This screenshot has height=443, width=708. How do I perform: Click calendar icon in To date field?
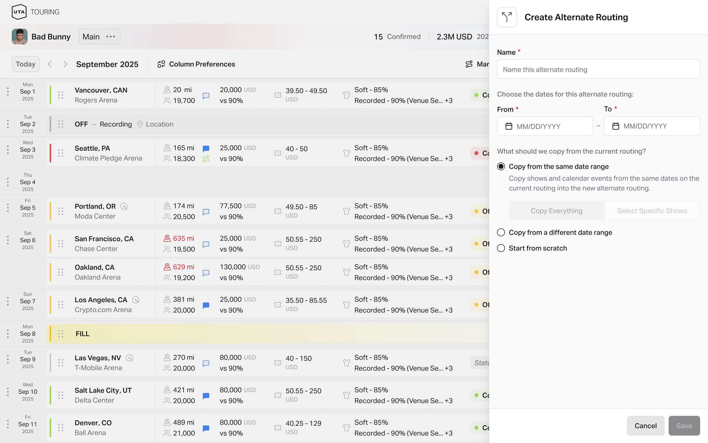(x=615, y=126)
